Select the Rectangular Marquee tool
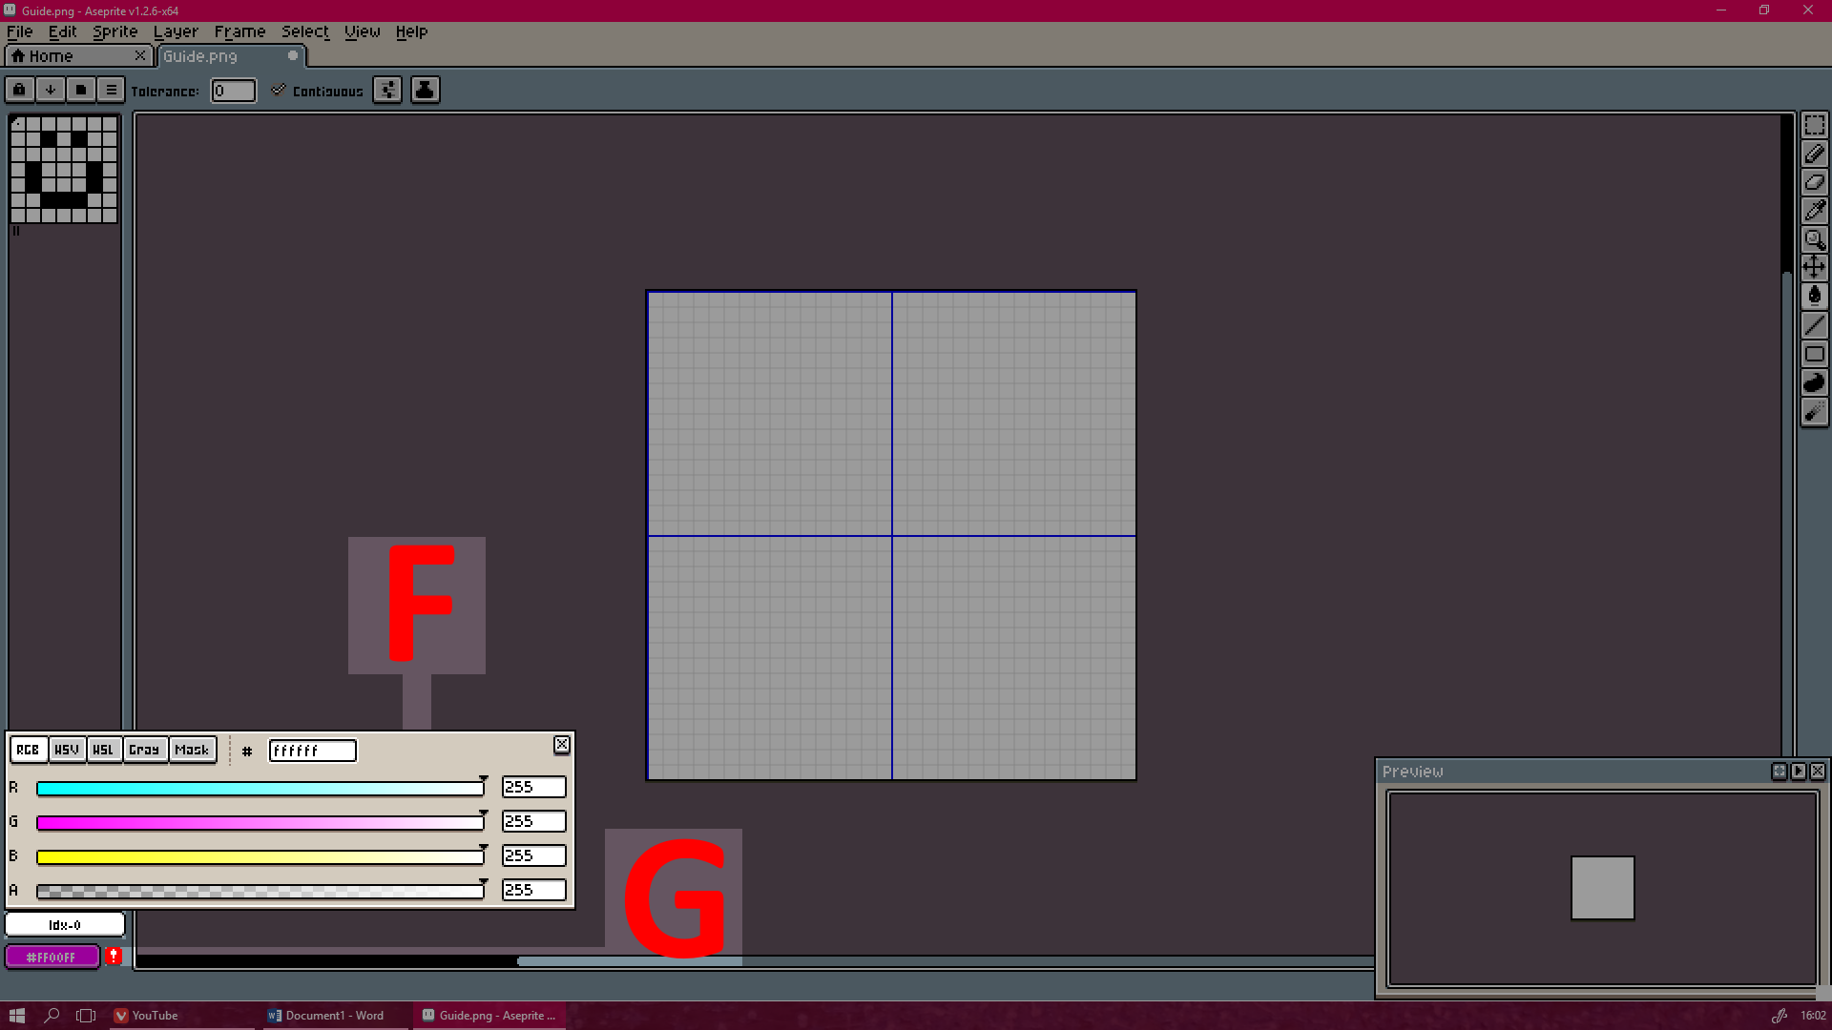 coord(1814,126)
